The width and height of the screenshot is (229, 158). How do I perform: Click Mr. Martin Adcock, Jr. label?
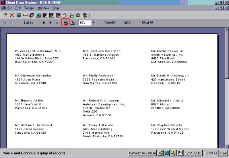coord(168,51)
